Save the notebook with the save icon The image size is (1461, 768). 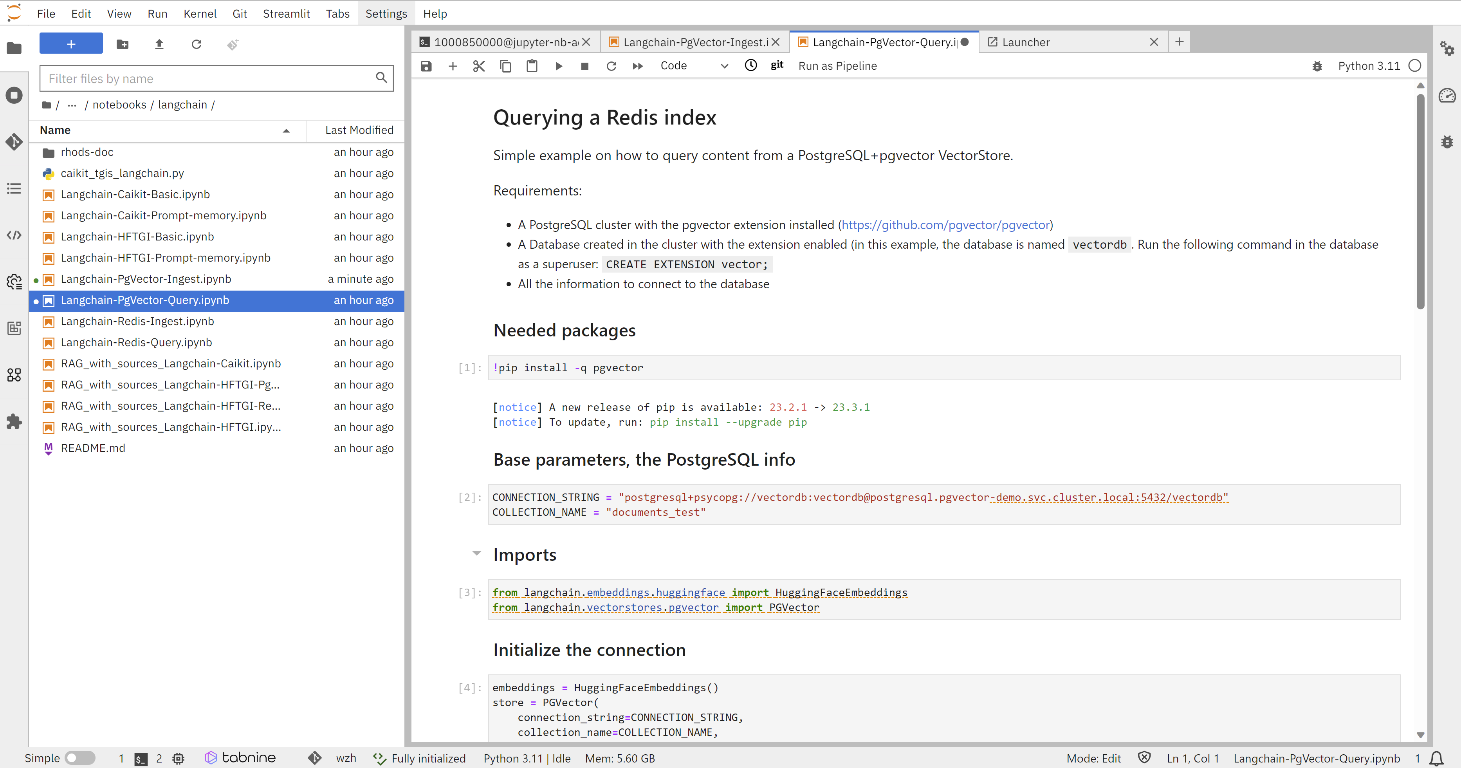(x=426, y=66)
